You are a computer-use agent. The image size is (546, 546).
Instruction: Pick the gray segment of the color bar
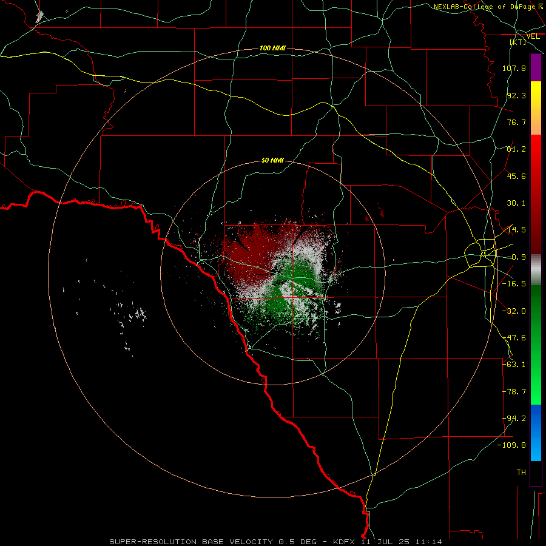[536, 270]
